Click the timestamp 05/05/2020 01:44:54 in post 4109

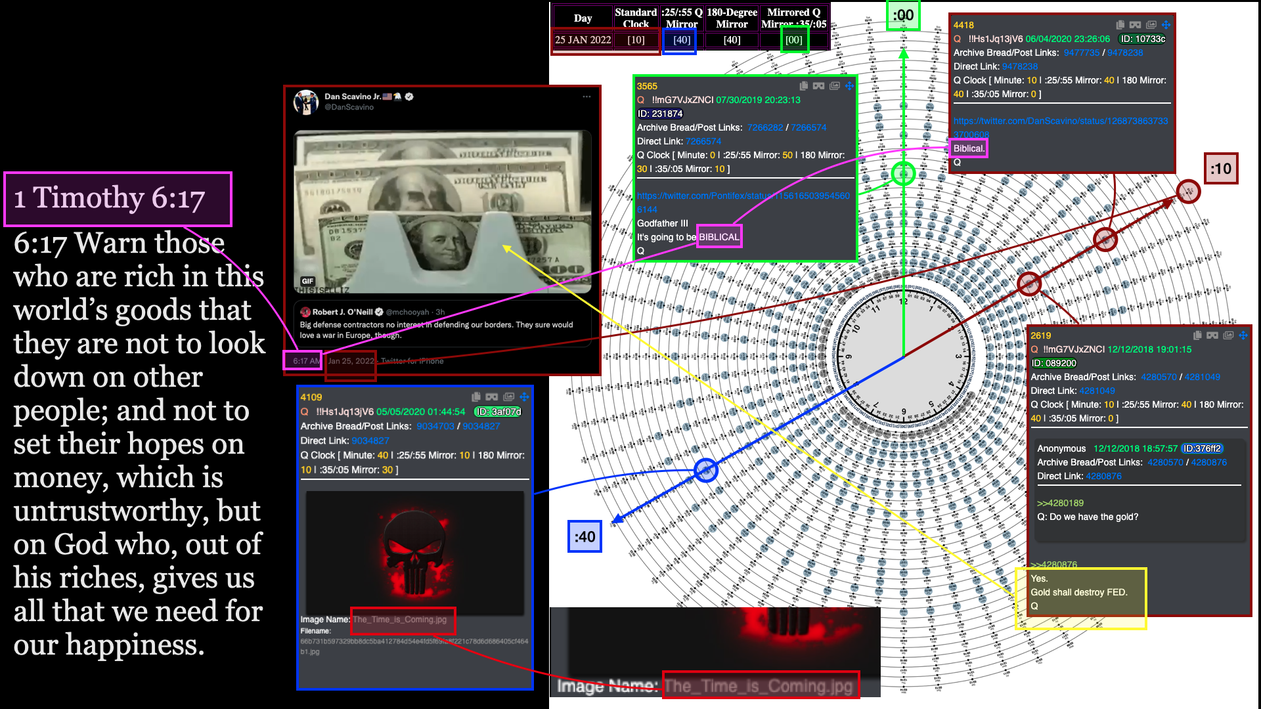click(x=420, y=412)
